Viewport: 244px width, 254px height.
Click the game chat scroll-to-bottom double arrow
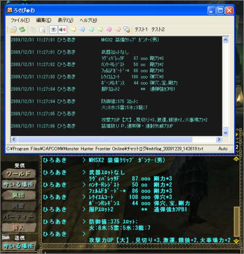point(236,241)
